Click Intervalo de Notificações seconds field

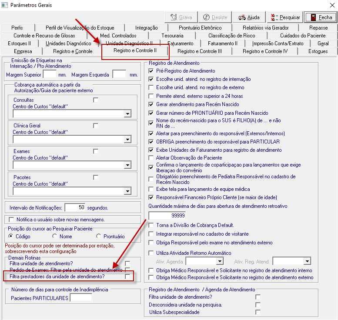click(x=75, y=207)
